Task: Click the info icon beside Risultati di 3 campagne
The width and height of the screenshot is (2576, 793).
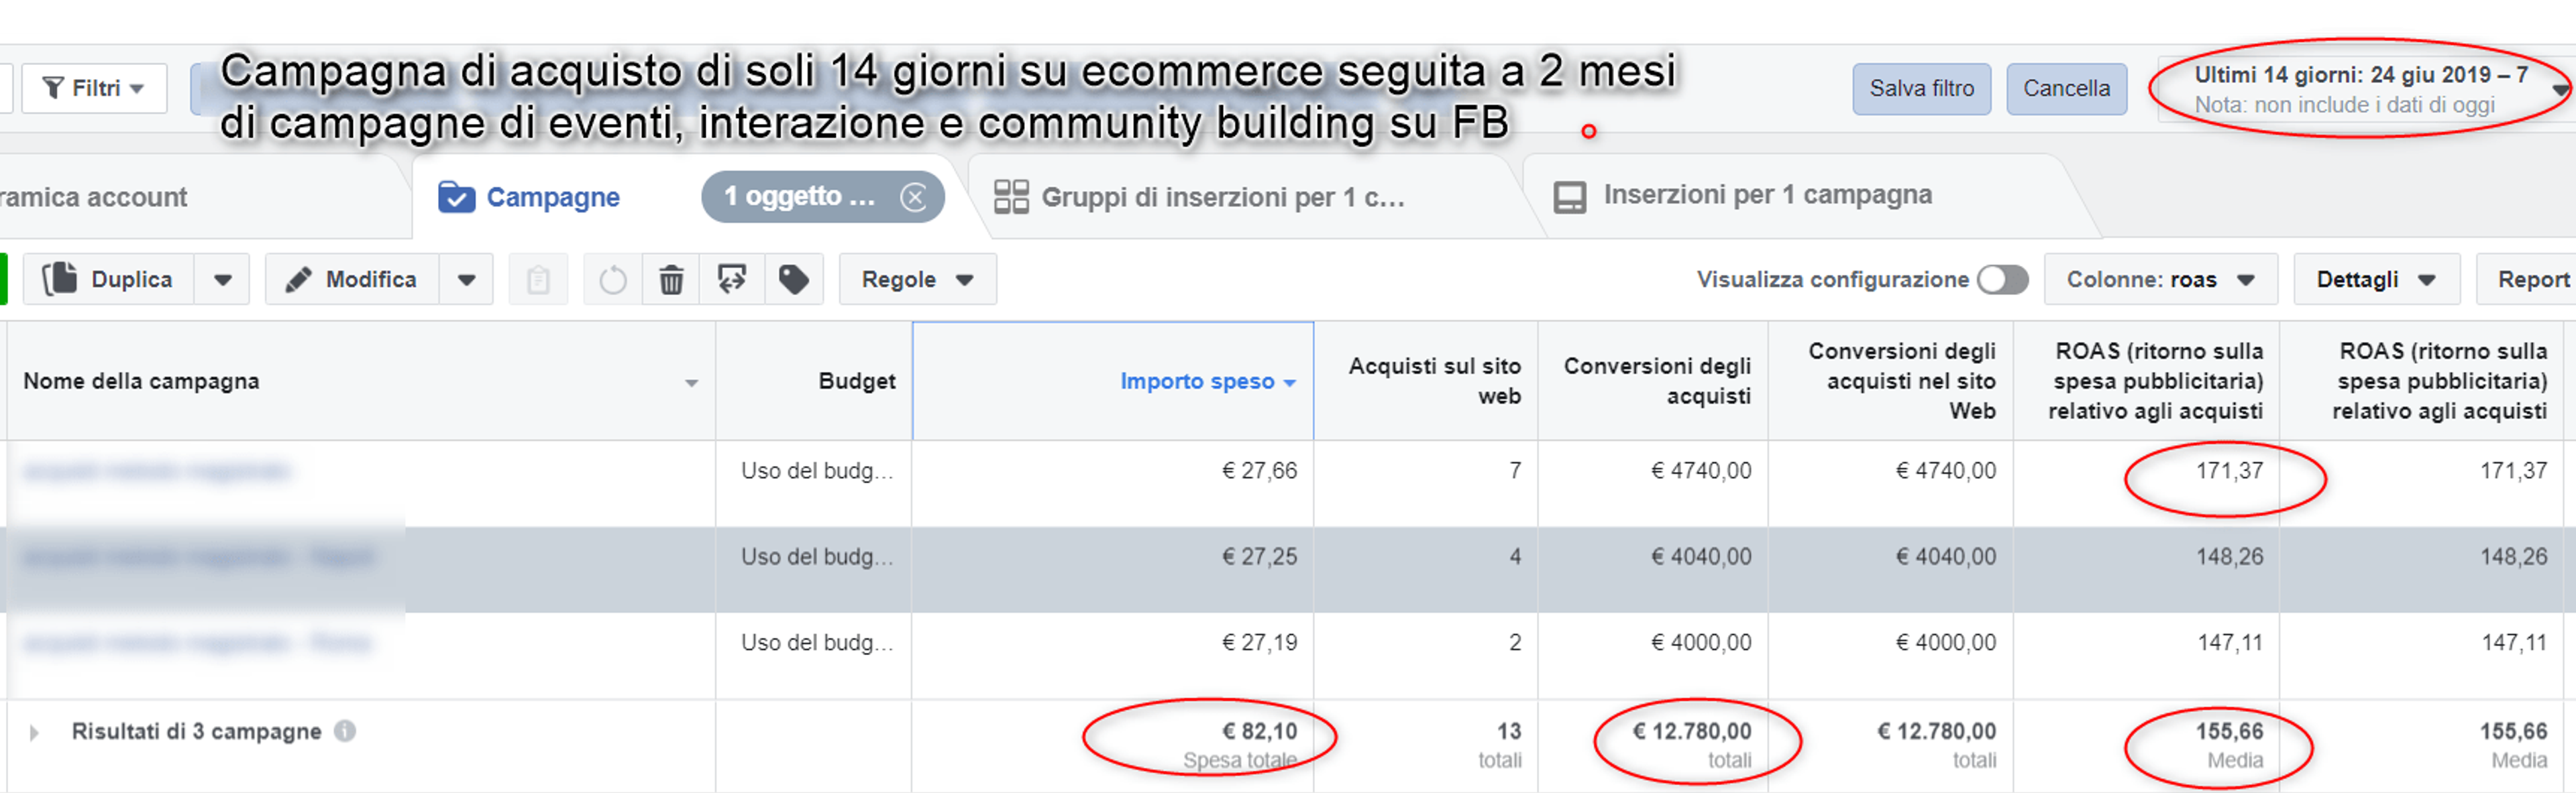Action: click(x=345, y=731)
